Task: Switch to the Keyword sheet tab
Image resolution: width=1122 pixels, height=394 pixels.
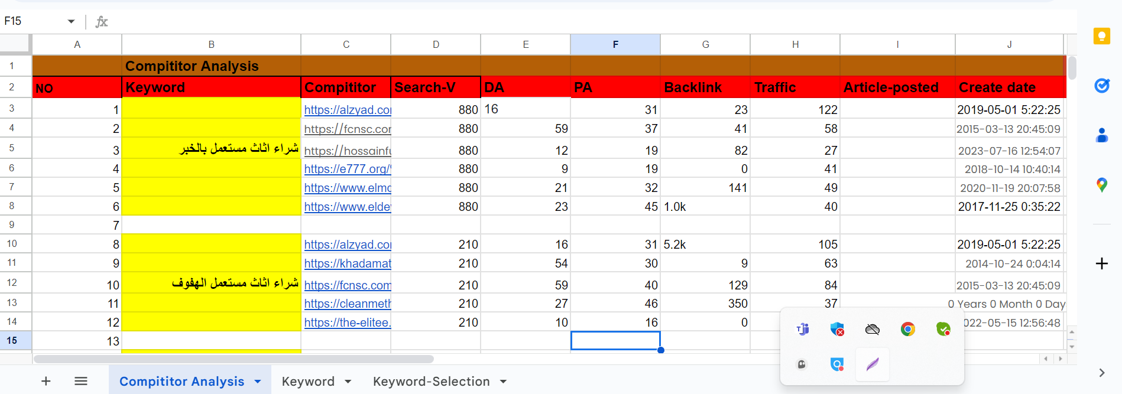Action: point(308,382)
